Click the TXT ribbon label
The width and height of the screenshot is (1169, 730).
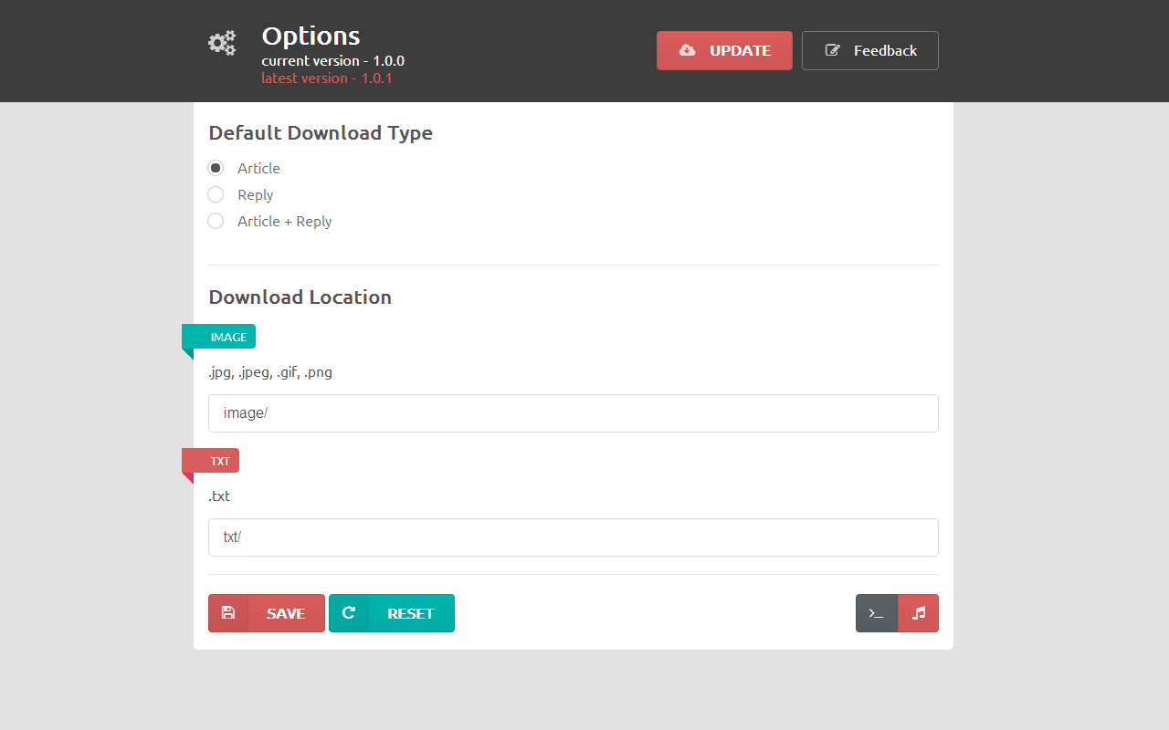(x=211, y=461)
